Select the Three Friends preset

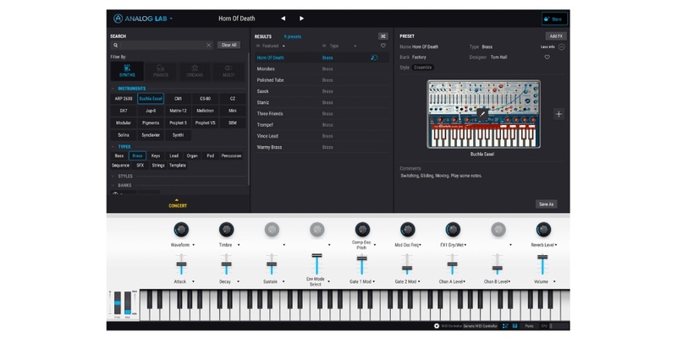pyautogui.click(x=322, y=114)
